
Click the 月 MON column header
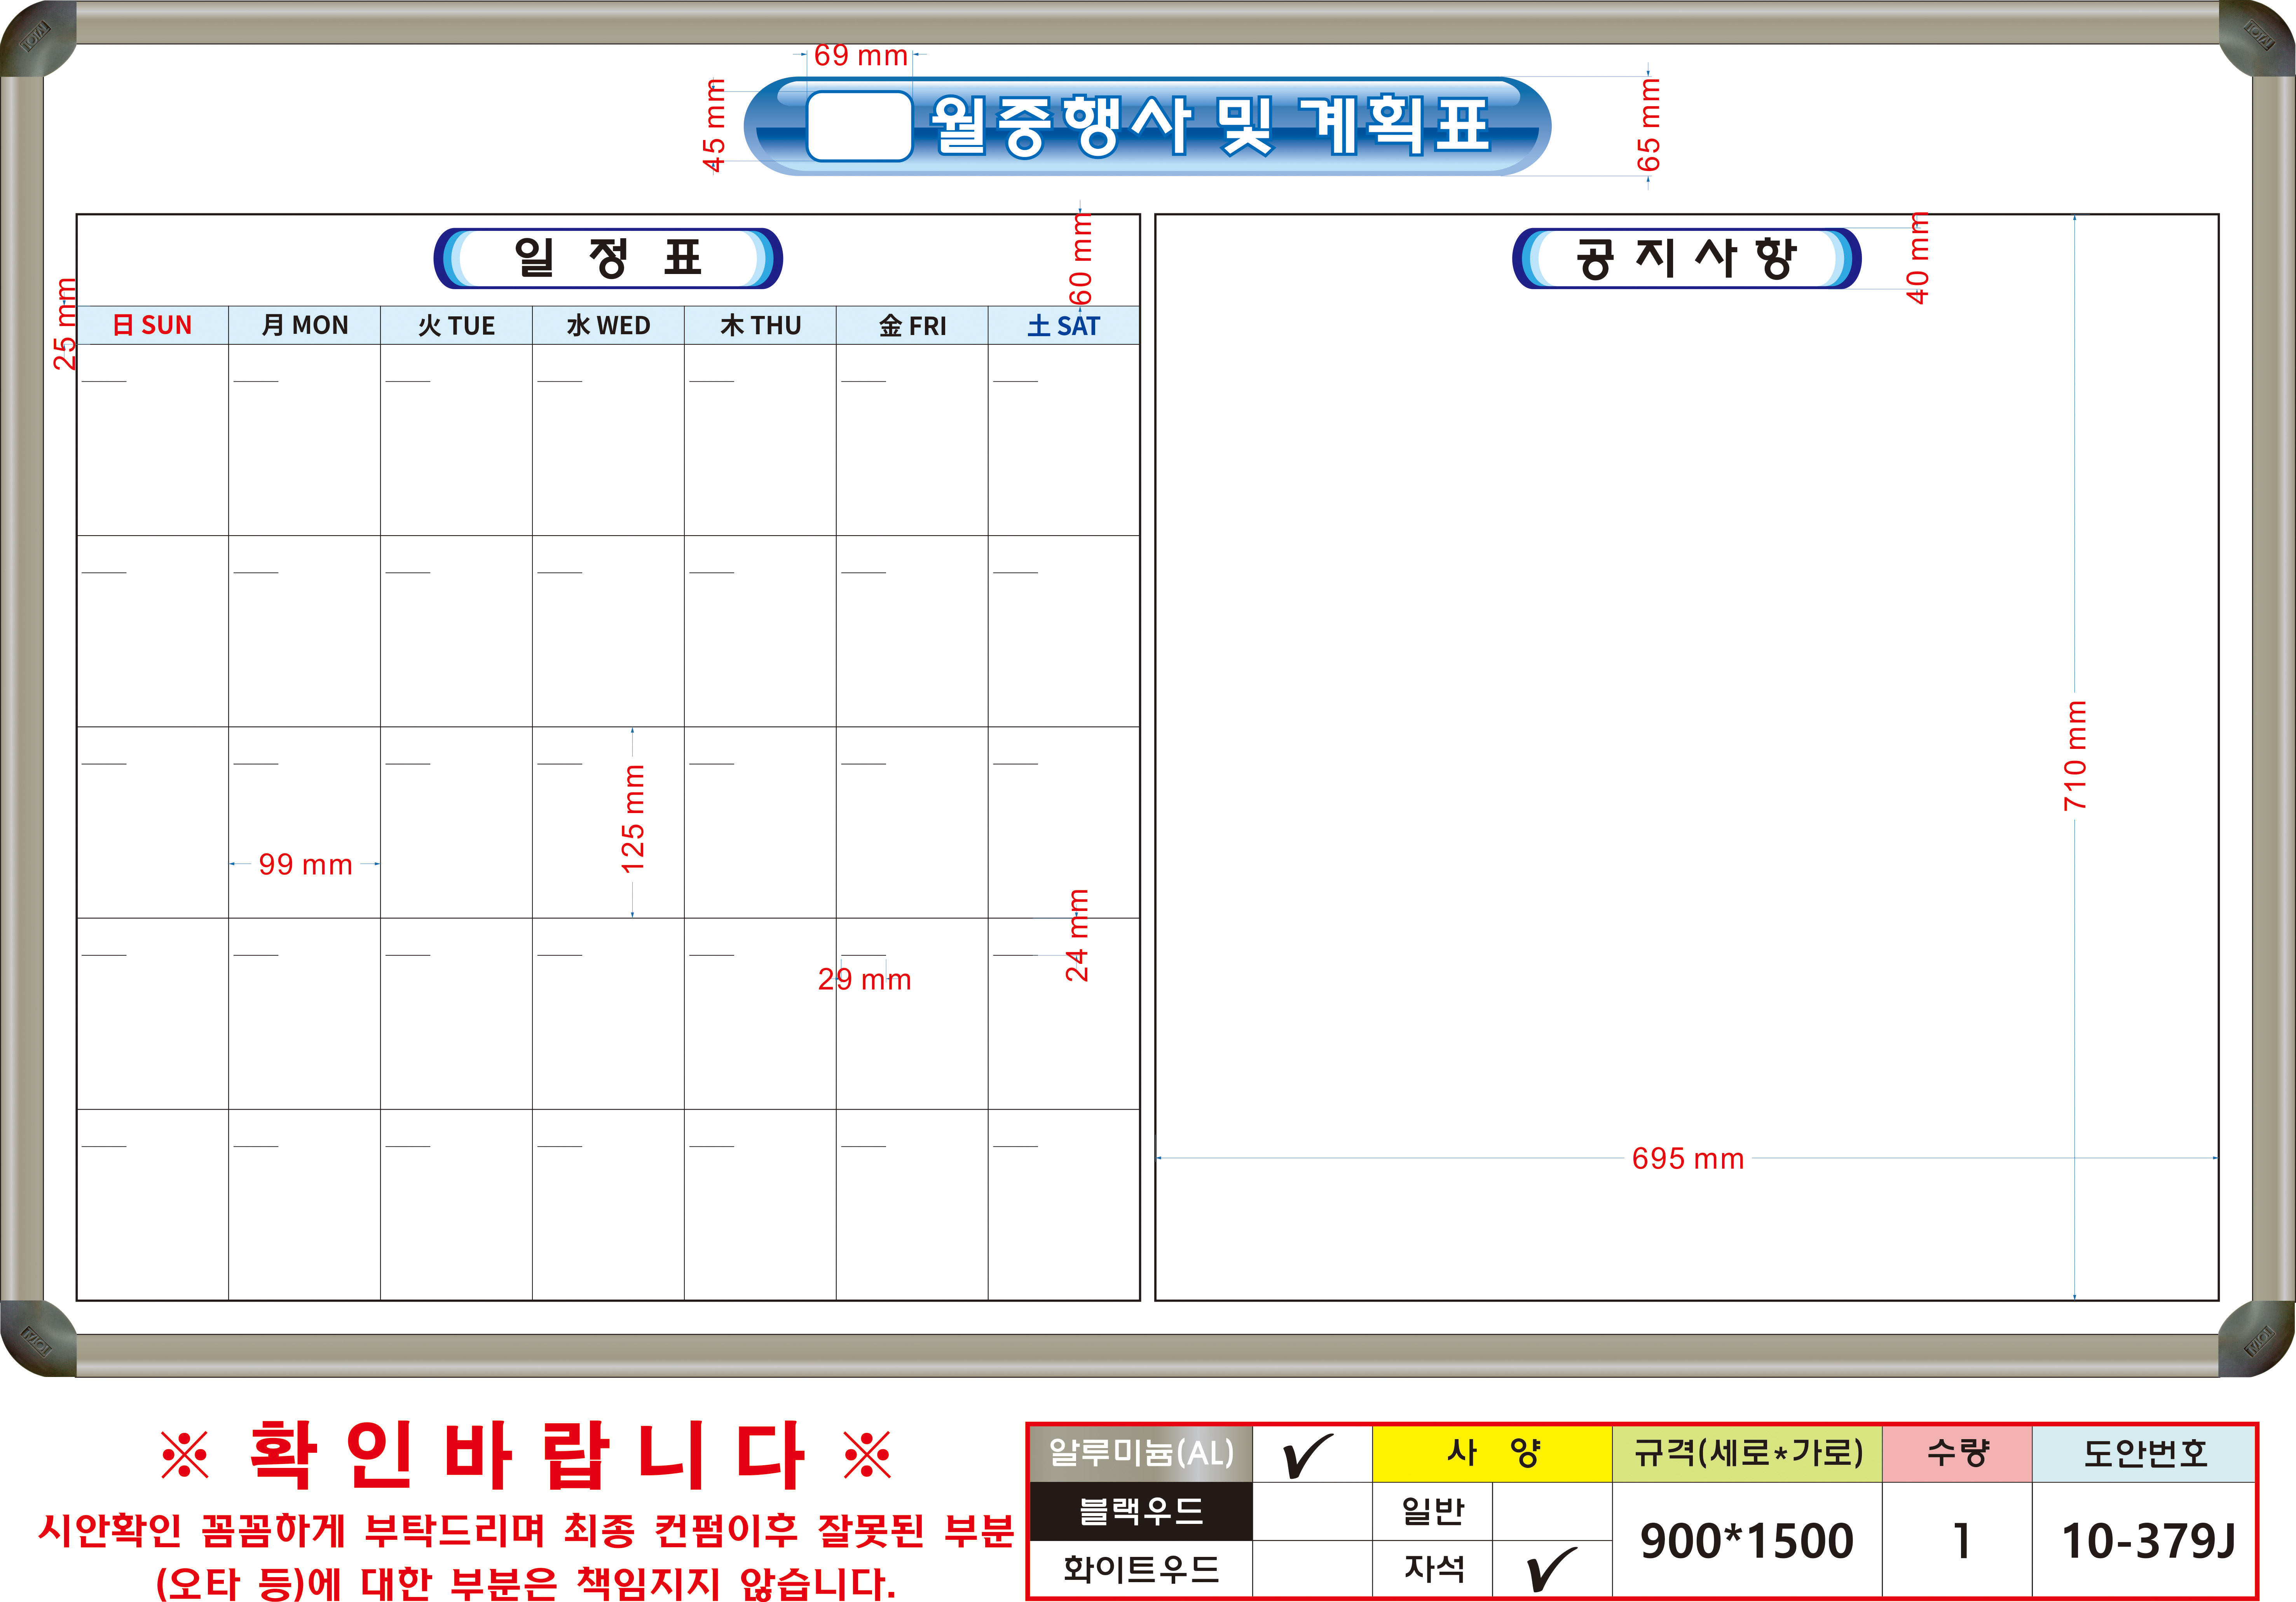pyautogui.click(x=304, y=325)
